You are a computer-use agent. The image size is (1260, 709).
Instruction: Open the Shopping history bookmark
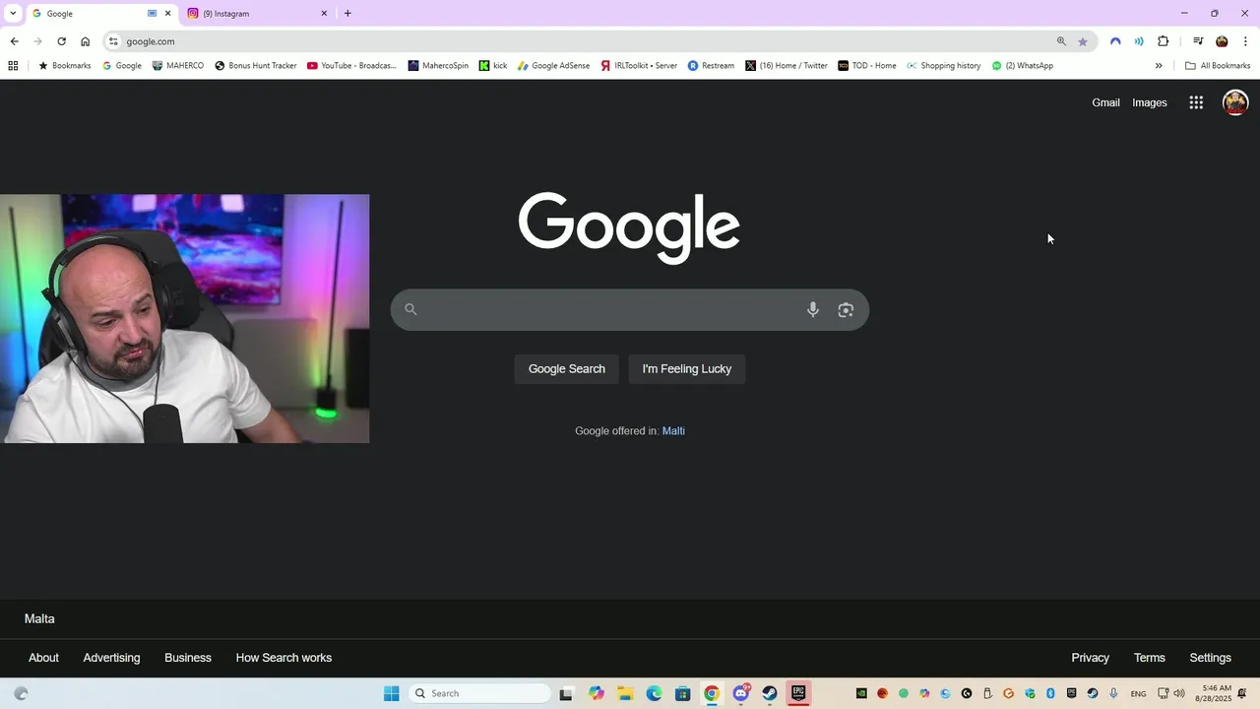point(944,66)
